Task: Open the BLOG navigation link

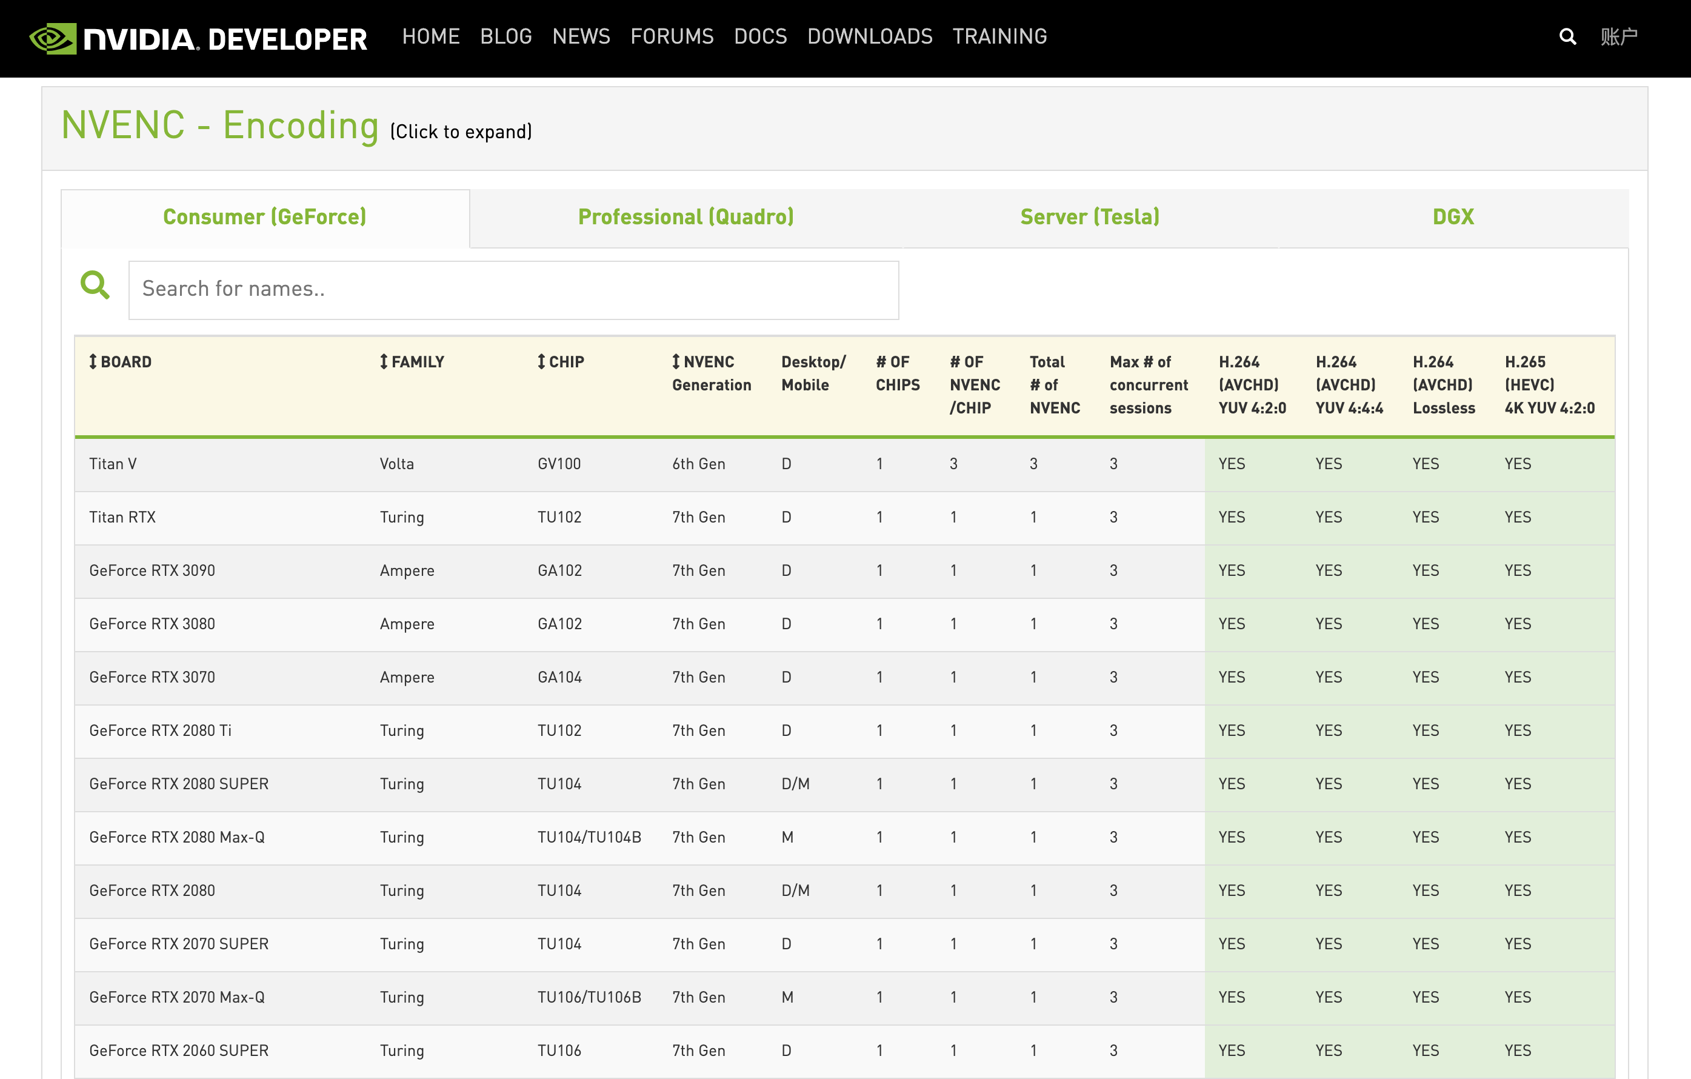Action: click(505, 36)
